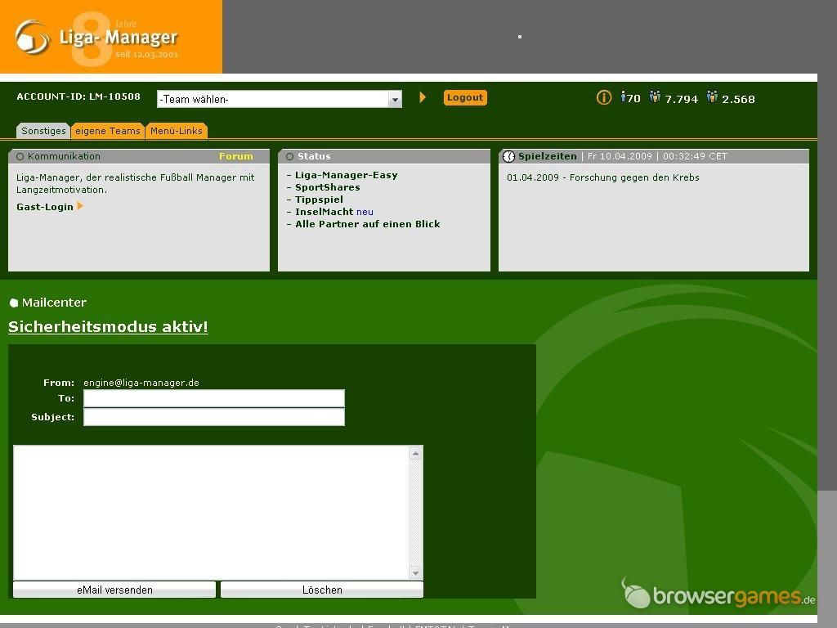Screen dimensions: 837x628
Task: Click the Spielzeiten clock icon
Action: pyautogui.click(x=508, y=156)
